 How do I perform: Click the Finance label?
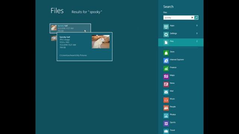pyautogui.click(x=173, y=67)
